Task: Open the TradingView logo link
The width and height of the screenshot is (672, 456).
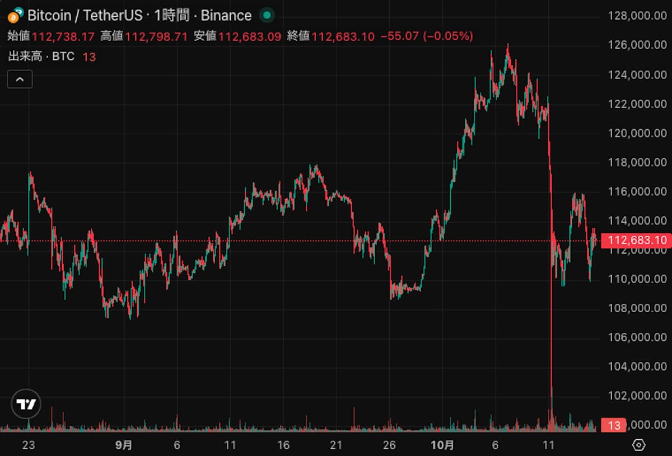Action: 26,403
